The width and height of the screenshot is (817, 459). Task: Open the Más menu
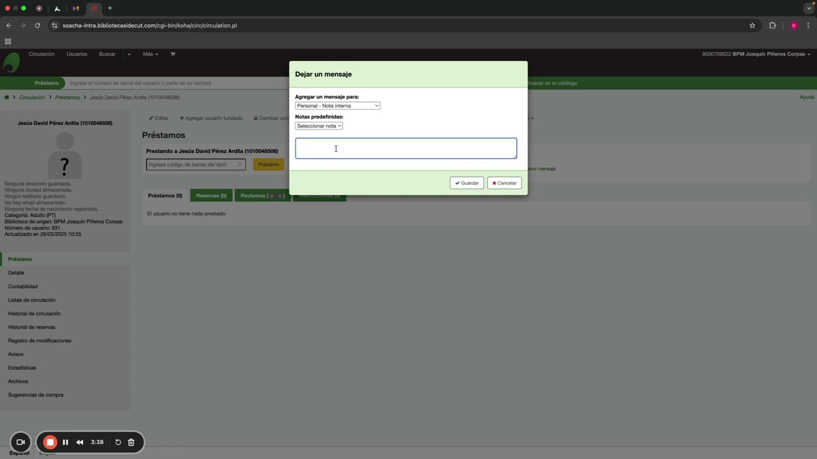[x=150, y=54]
